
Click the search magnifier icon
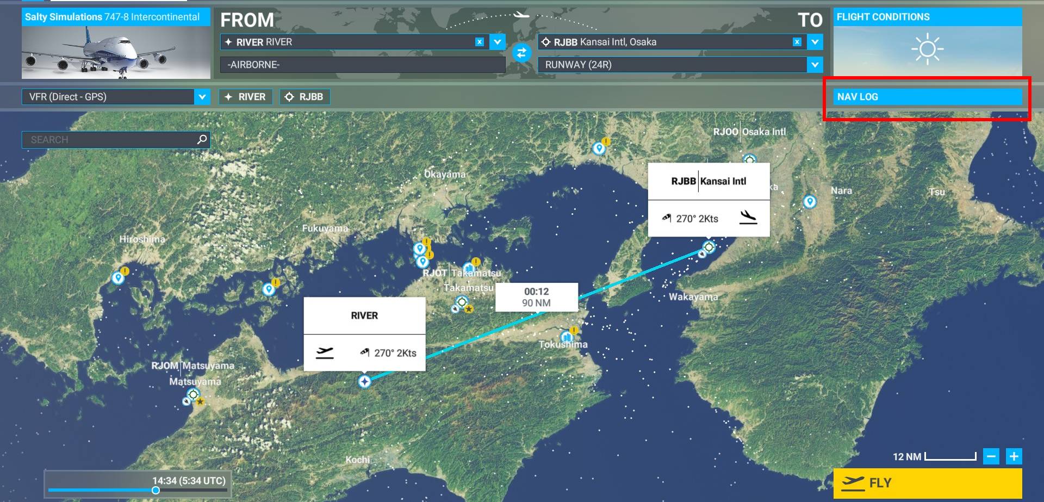point(202,139)
